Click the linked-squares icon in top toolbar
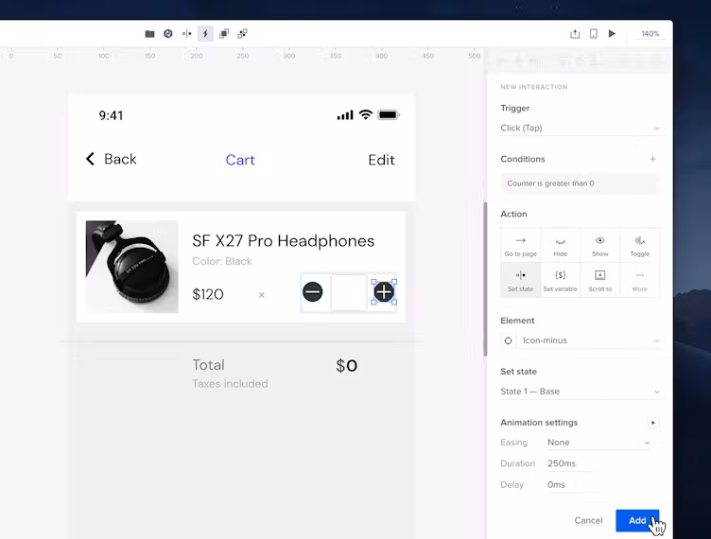Viewport: 711px width, 539px height. click(243, 33)
